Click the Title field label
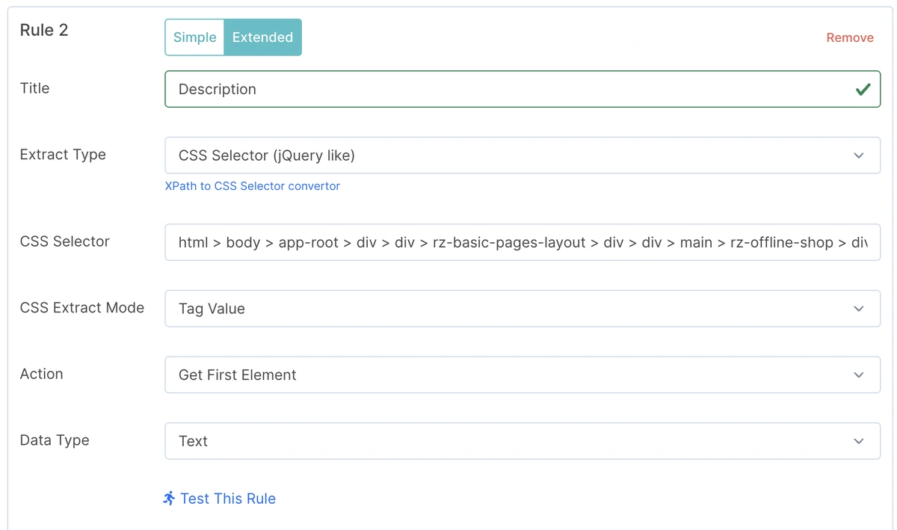The image size is (897, 530). [34, 88]
